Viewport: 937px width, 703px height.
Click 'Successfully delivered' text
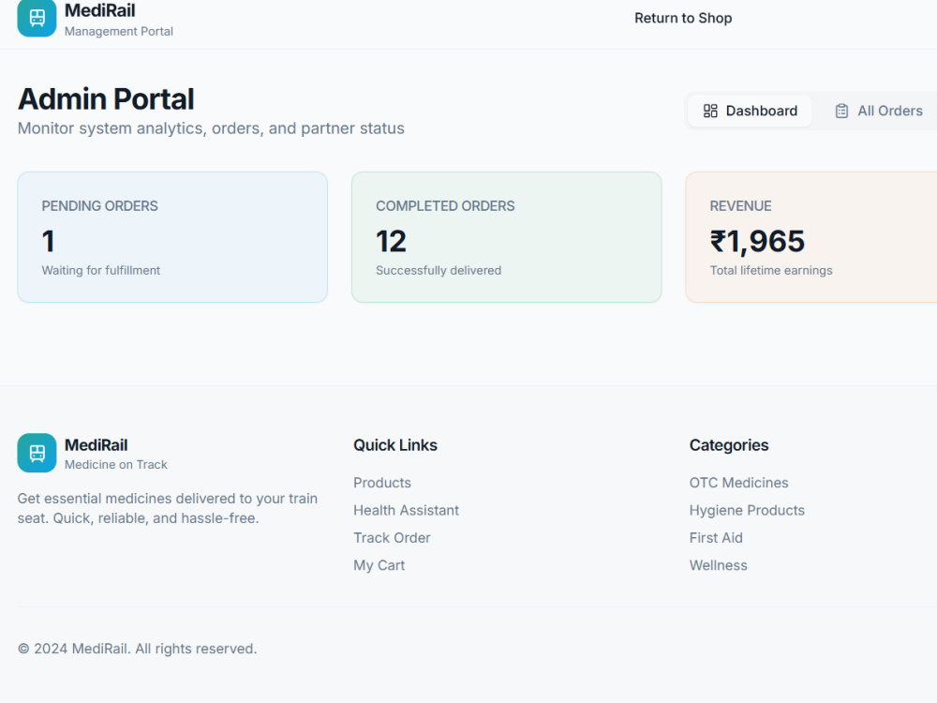(439, 270)
